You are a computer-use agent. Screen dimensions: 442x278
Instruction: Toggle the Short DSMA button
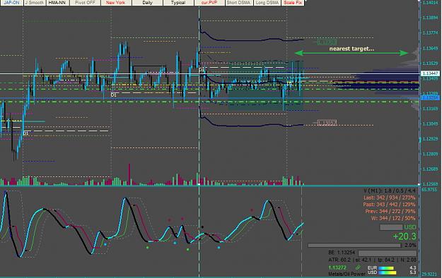coord(238,3)
